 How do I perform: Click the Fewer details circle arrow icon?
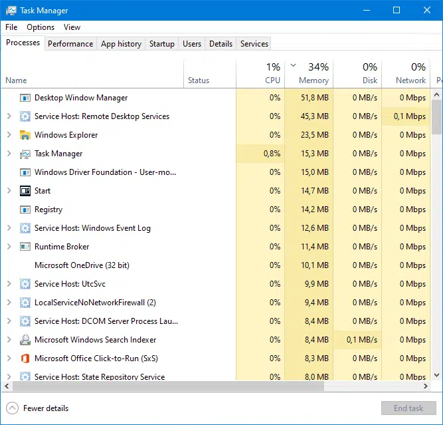[12, 408]
